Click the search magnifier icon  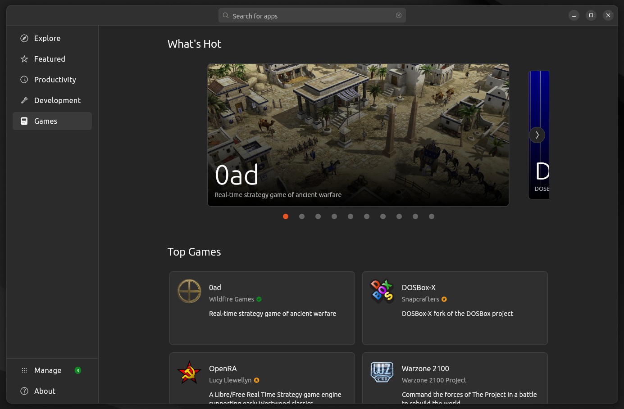point(226,15)
